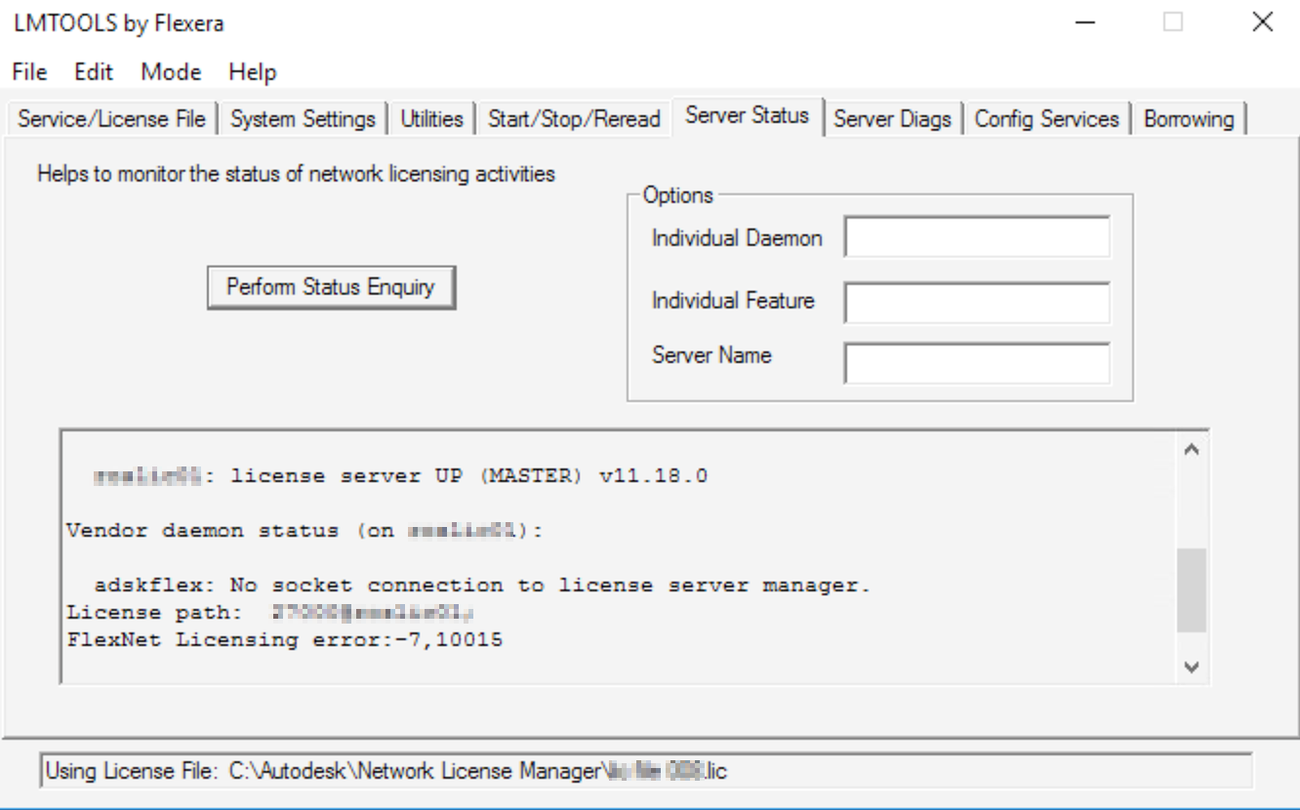Screen dimensions: 1300x810
Task: Open the Server Diags tab
Action: [893, 119]
